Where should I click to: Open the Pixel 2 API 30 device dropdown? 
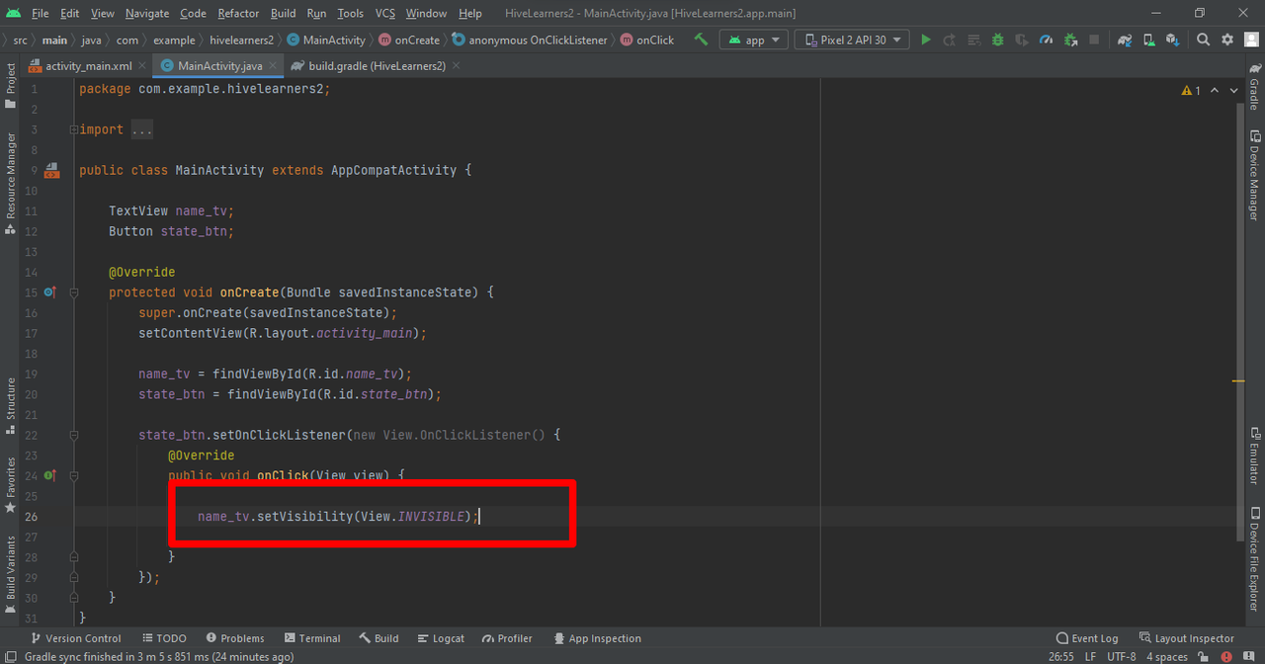pos(852,40)
